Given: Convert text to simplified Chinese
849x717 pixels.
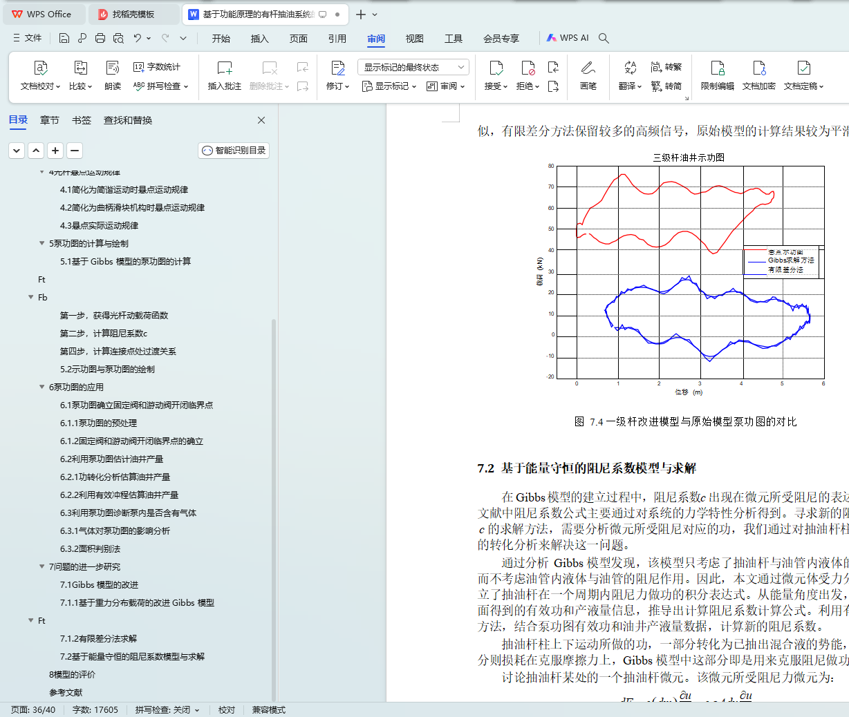Looking at the screenshot, I should 666,86.
